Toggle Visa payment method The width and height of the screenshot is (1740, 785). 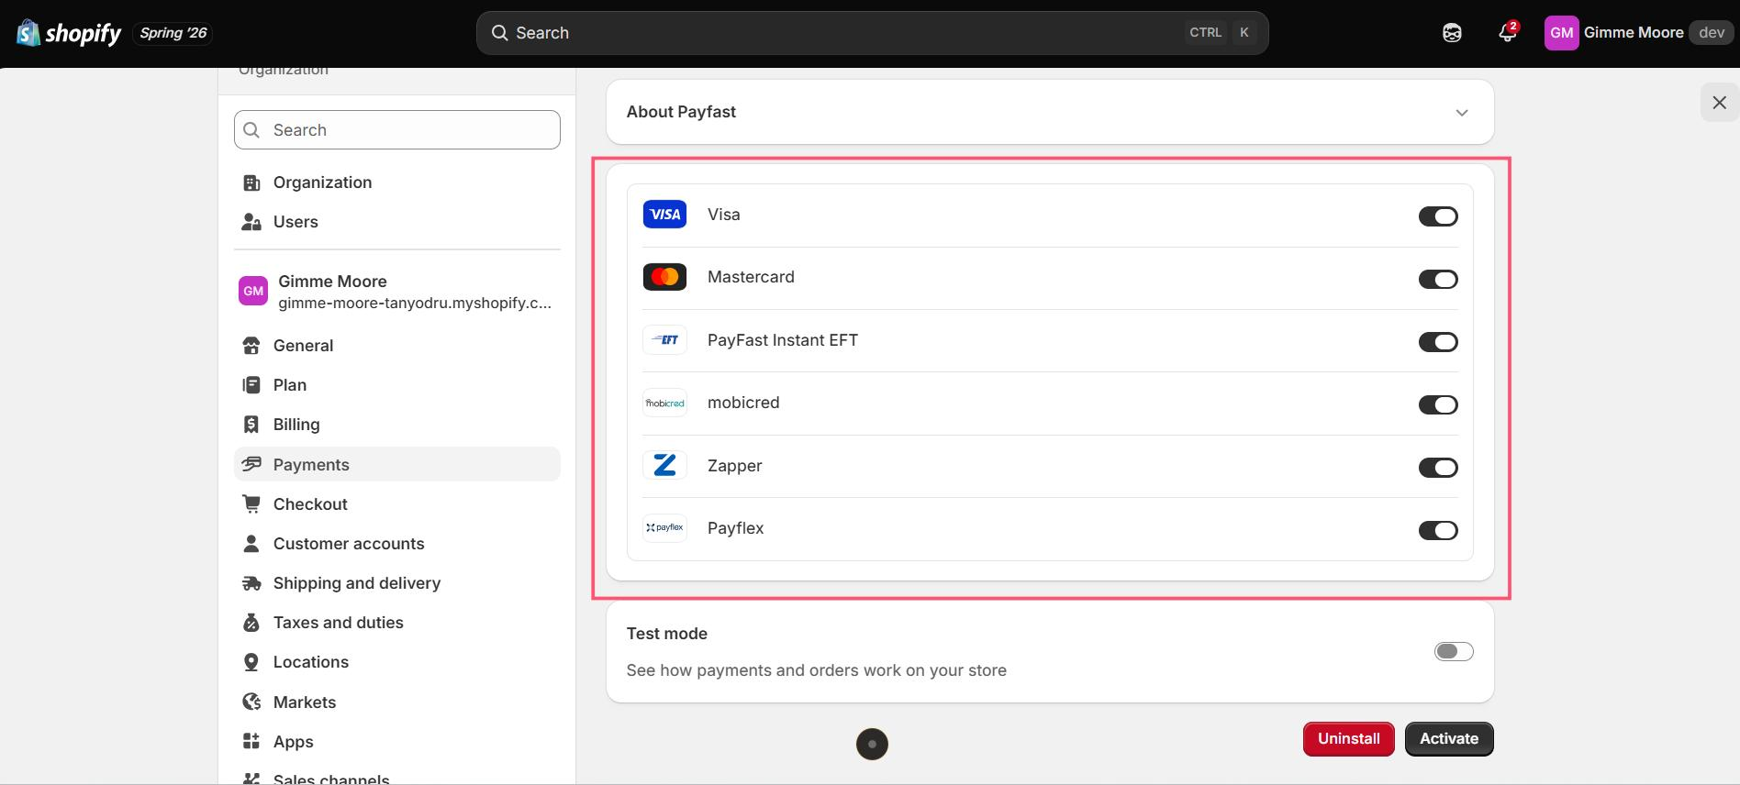[1438, 216]
